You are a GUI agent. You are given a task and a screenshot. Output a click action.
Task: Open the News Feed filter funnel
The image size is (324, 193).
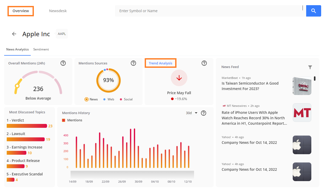pyautogui.click(x=310, y=67)
